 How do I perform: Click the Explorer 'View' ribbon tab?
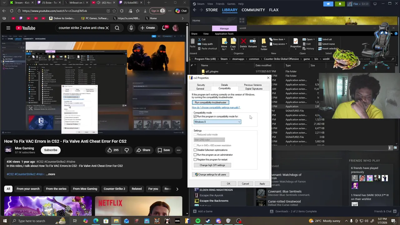(206, 34)
